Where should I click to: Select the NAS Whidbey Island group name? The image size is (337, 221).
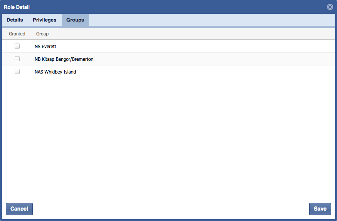[x=55, y=72]
